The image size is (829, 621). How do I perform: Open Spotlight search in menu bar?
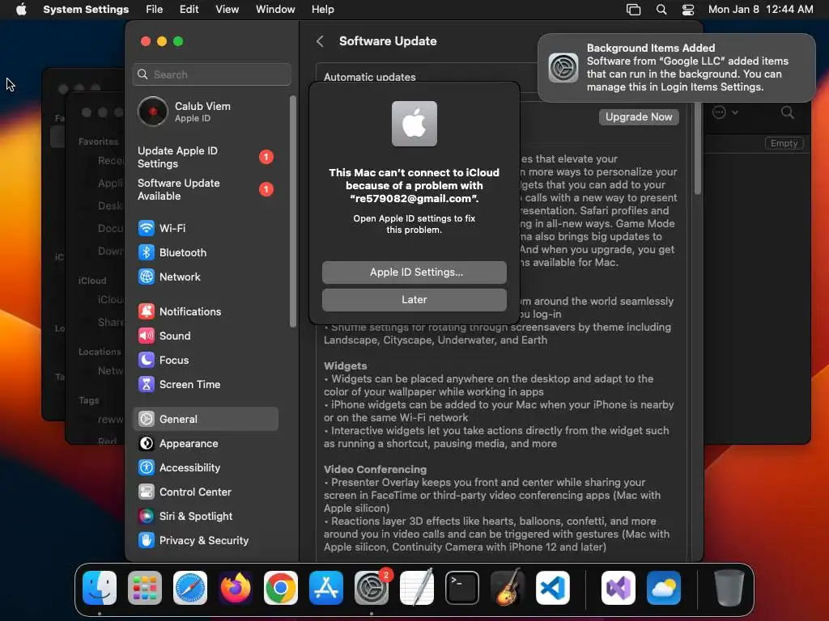[661, 10]
